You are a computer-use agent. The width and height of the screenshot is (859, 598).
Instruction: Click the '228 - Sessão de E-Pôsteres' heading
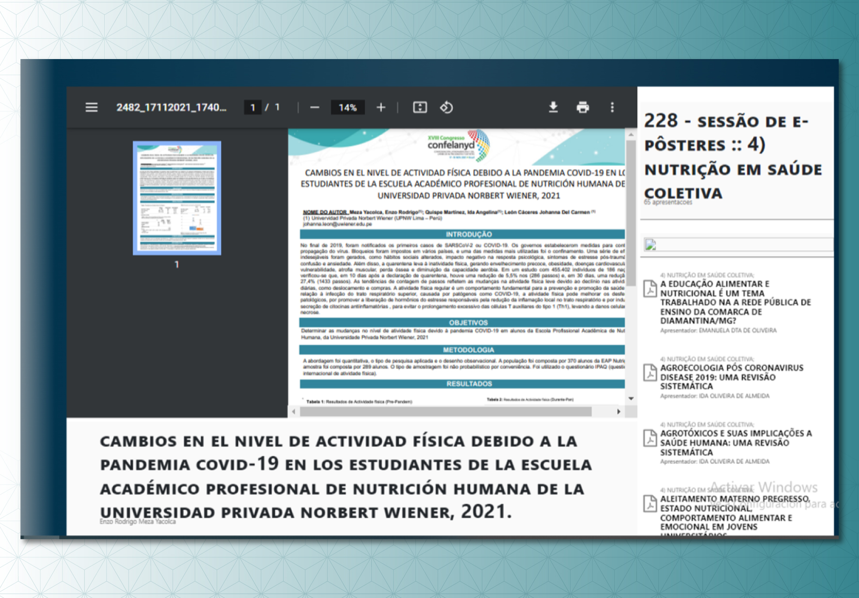[733, 157]
